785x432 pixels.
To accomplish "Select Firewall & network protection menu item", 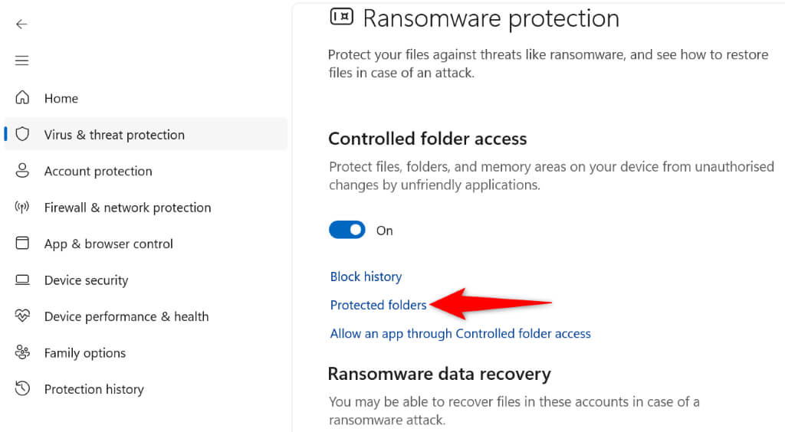I will click(x=127, y=208).
